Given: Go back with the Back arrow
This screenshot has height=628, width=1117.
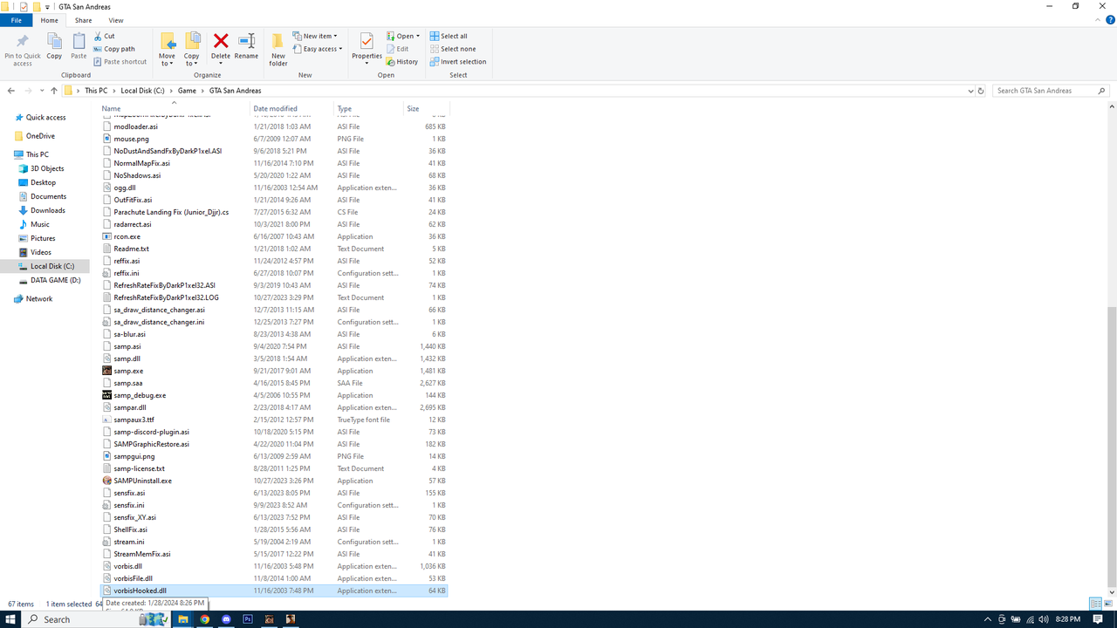Looking at the screenshot, I should click(x=11, y=91).
